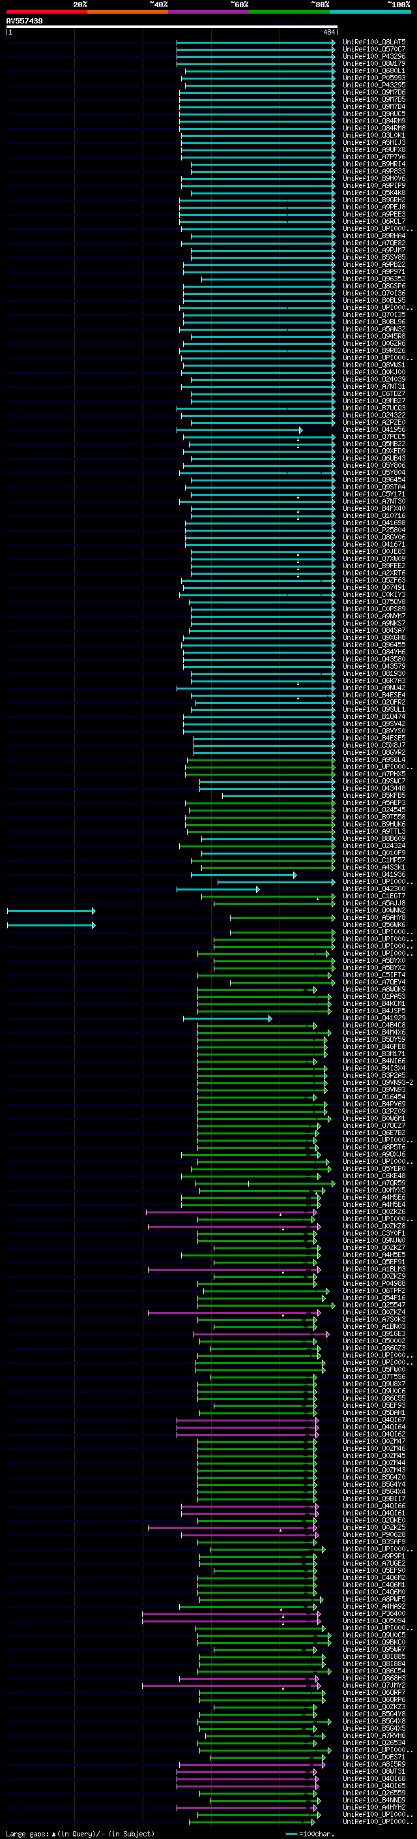
Task: Select the UniRef100_B9RHA4 label
Action: 374,236
